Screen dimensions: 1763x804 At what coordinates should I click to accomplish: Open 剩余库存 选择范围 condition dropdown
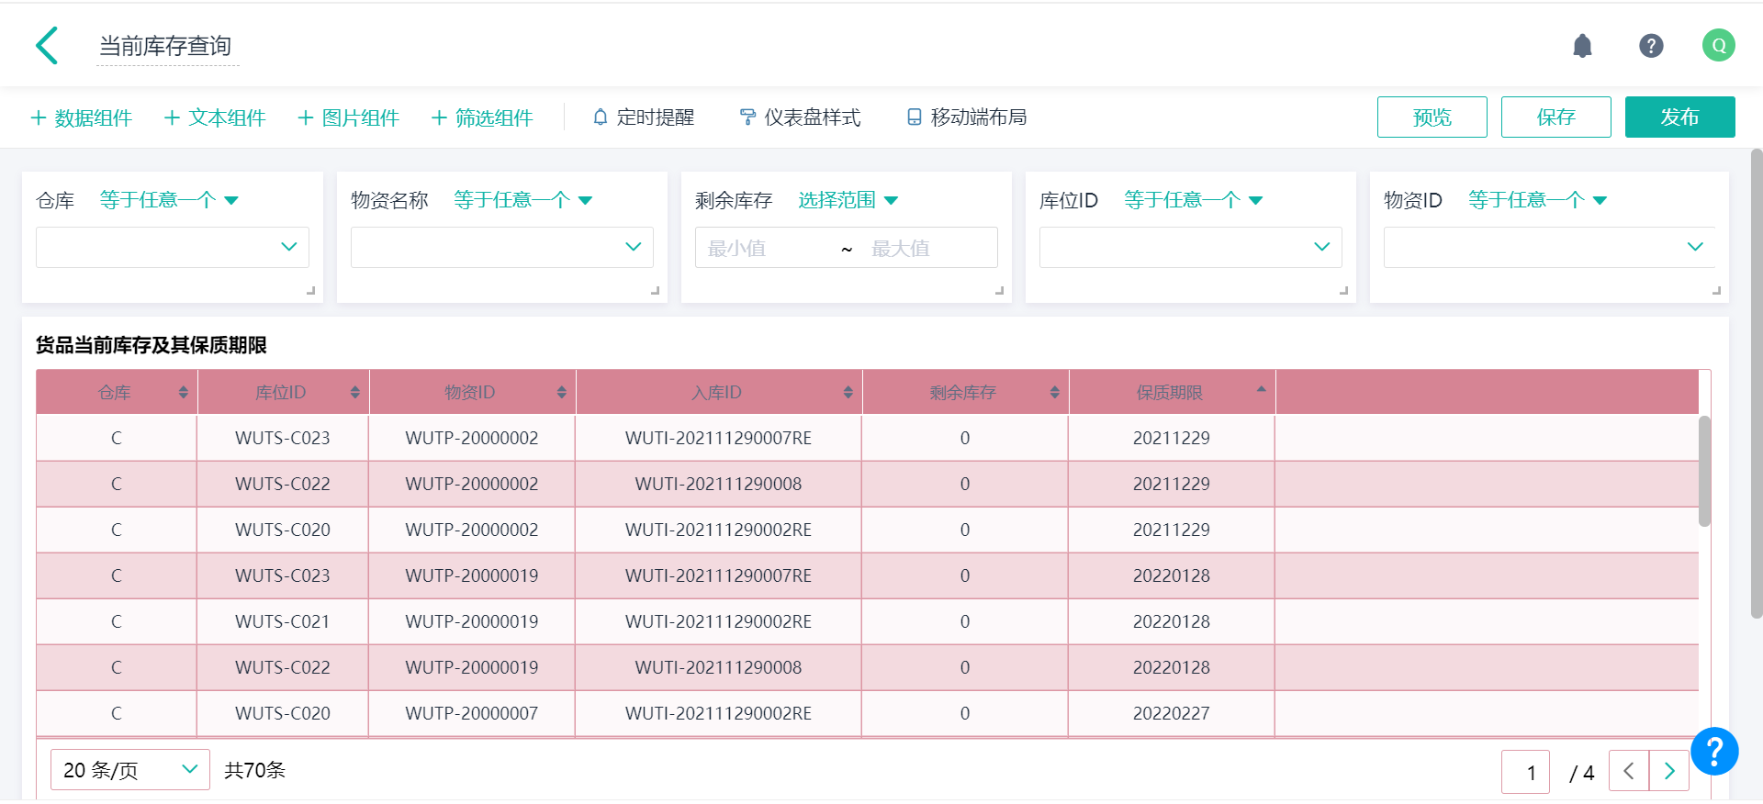pyautogui.click(x=847, y=200)
